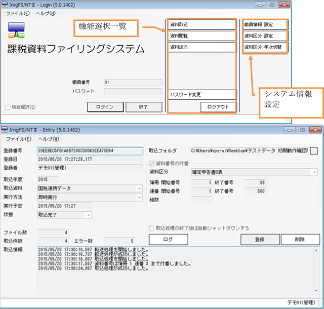
Task: Click the scroll-down arrow in 取込情報 log
Action: (x=316, y=291)
